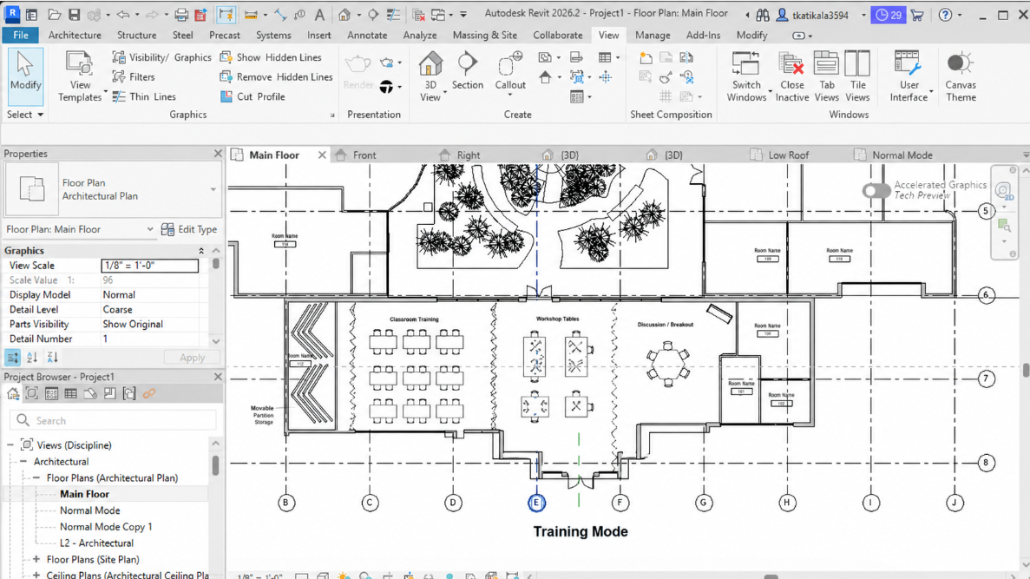The width and height of the screenshot is (1030, 579).
Task: Close the Properties palette
Action: point(218,153)
